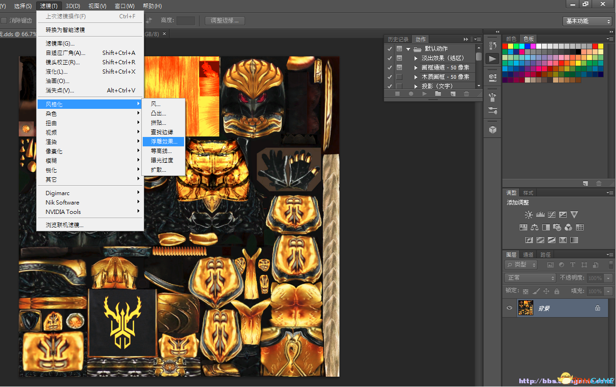The height and width of the screenshot is (387, 616).
Task: Open the Swatches panel flyout menu
Action: [610, 39]
